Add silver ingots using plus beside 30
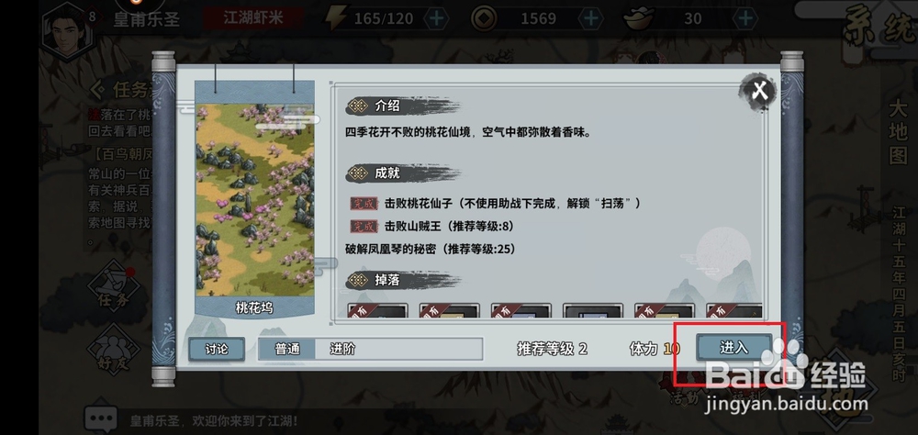Image resolution: width=918 pixels, height=435 pixels. click(744, 18)
